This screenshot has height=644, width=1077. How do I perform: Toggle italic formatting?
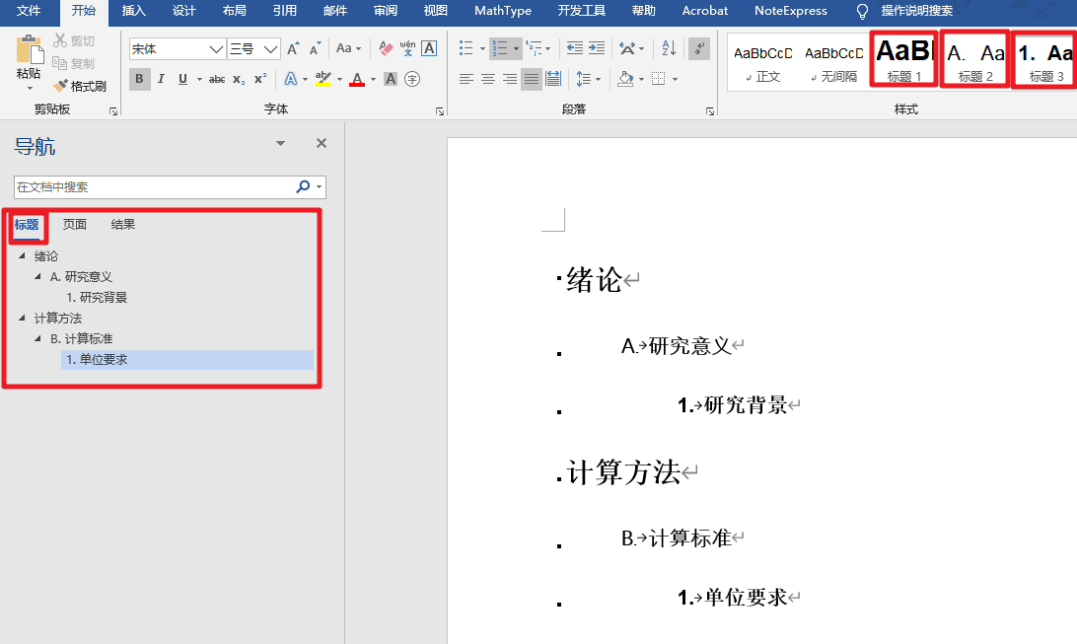pyautogui.click(x=160, y=79)
